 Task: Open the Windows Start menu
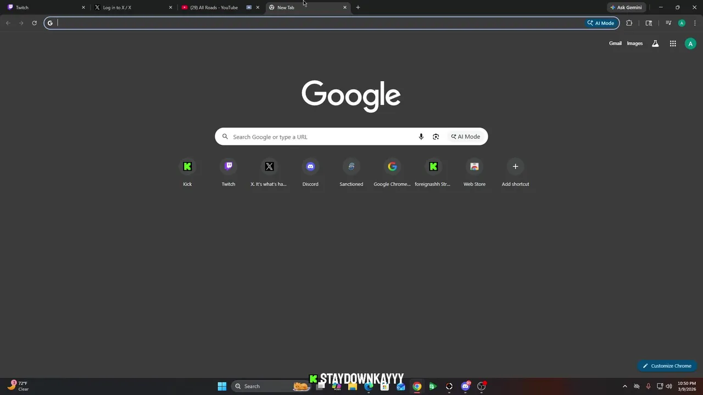[x=222, y=386]
